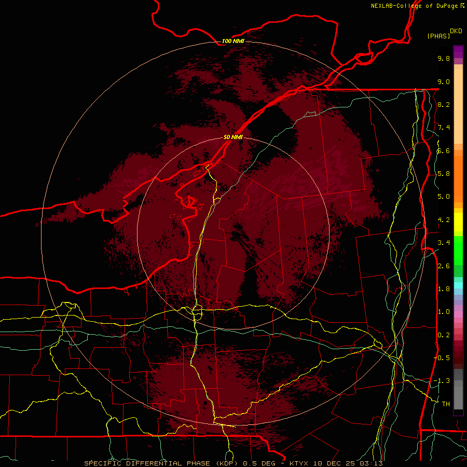Click the purple swatch atop color bar

point(458,52)
